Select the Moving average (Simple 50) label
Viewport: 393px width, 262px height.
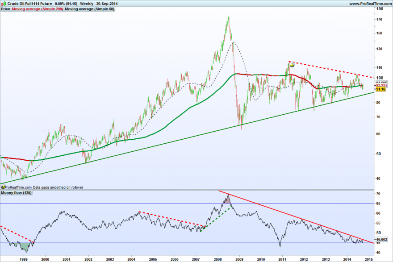click(x=89, y=9)
